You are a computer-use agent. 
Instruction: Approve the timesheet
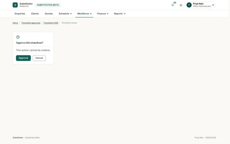23,58
